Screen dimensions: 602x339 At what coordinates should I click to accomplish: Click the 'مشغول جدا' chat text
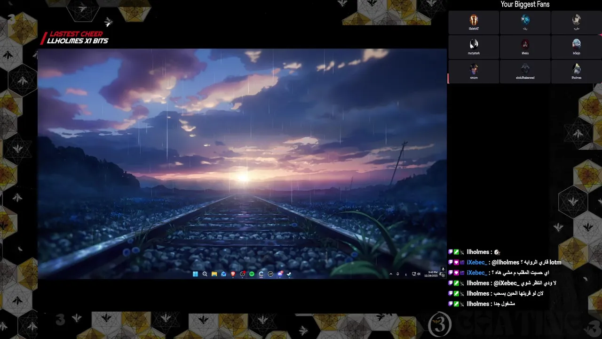(505, 304)
